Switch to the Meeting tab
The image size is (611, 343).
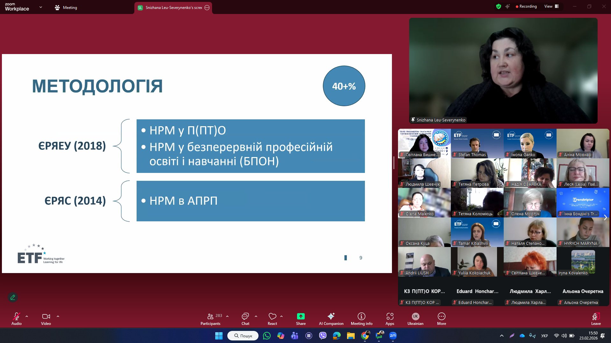pyautogui.click(x=66, y=8)
